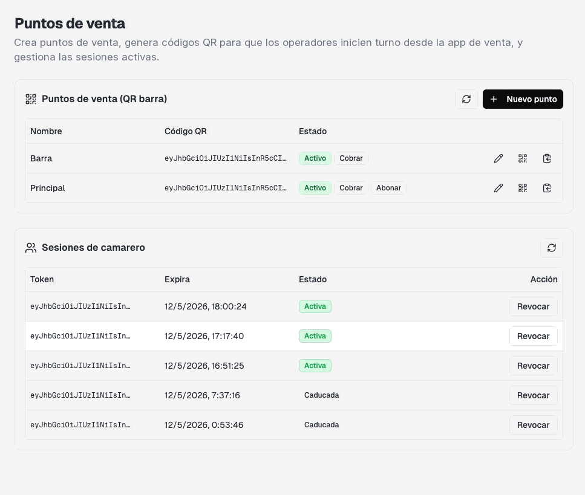Click the Puntos de venta (QR barra) heading
585x495 pixels.
pyautogui.click(x=104, y=99)
